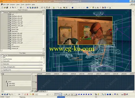135x98 pixels.
Task: Click the letter A text tool icon
Action: click(x=110, y=8)
